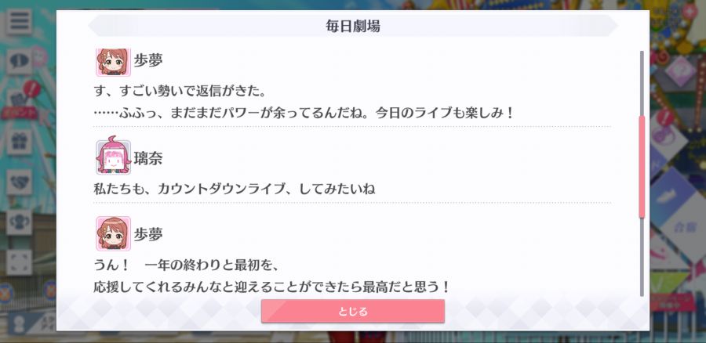Open the handshake icon in sidebar
The image size is (706, 343).
click(x=19, y=182)
